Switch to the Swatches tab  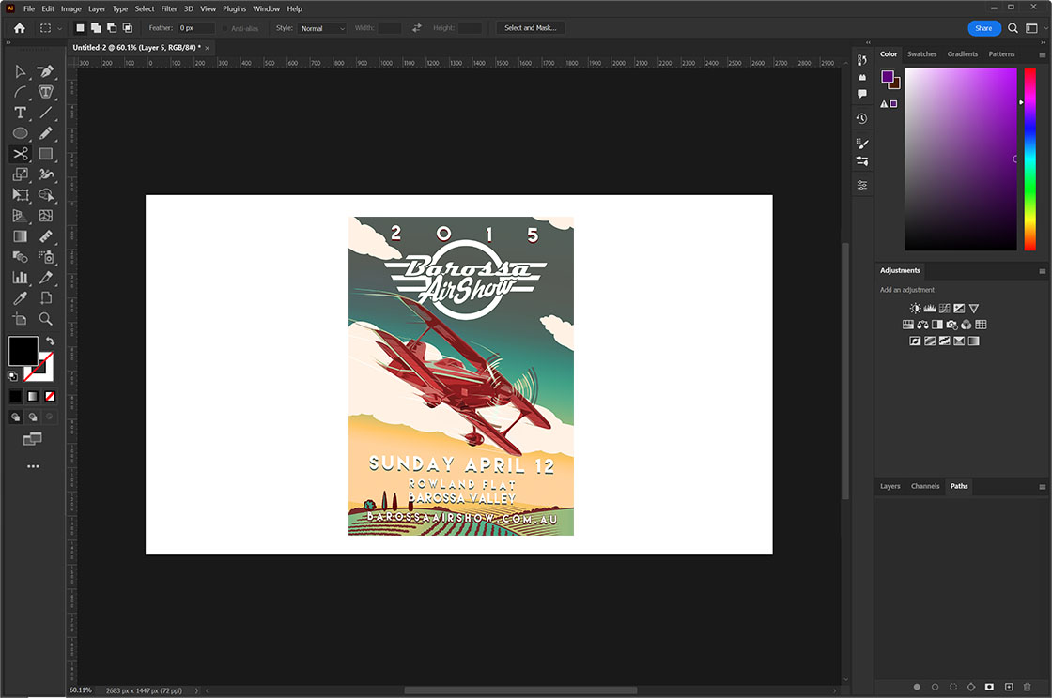pyautogui.click(x=921, y=54)
